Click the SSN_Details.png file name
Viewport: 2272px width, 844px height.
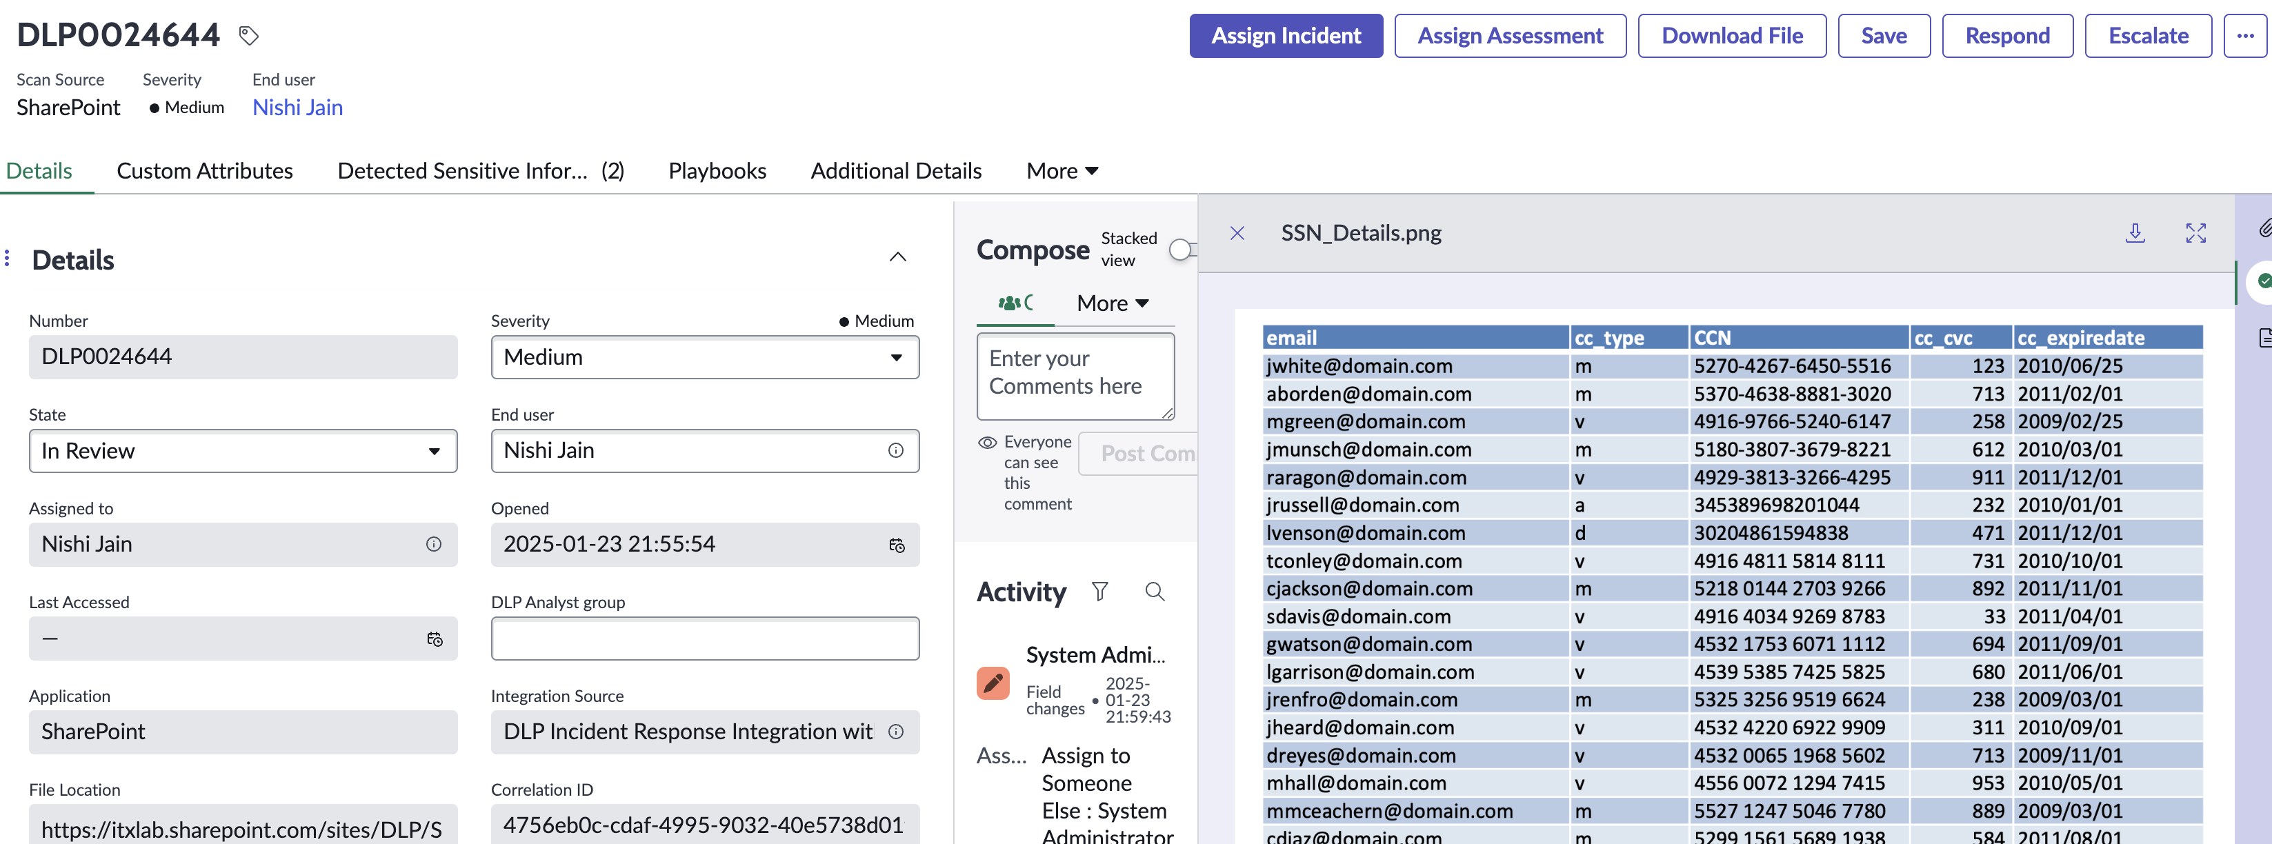coord(1361,233)
